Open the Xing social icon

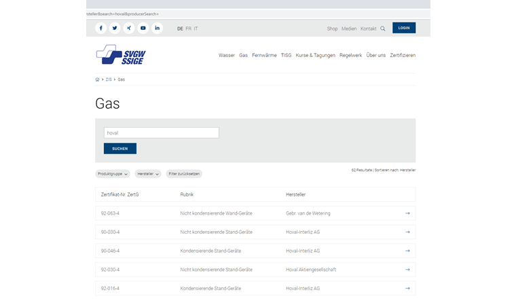[x=129, y=29]
